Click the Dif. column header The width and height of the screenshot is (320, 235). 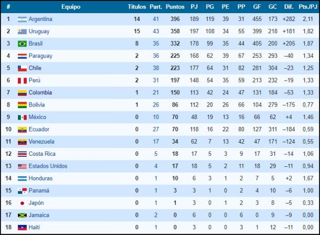point(289,7)
